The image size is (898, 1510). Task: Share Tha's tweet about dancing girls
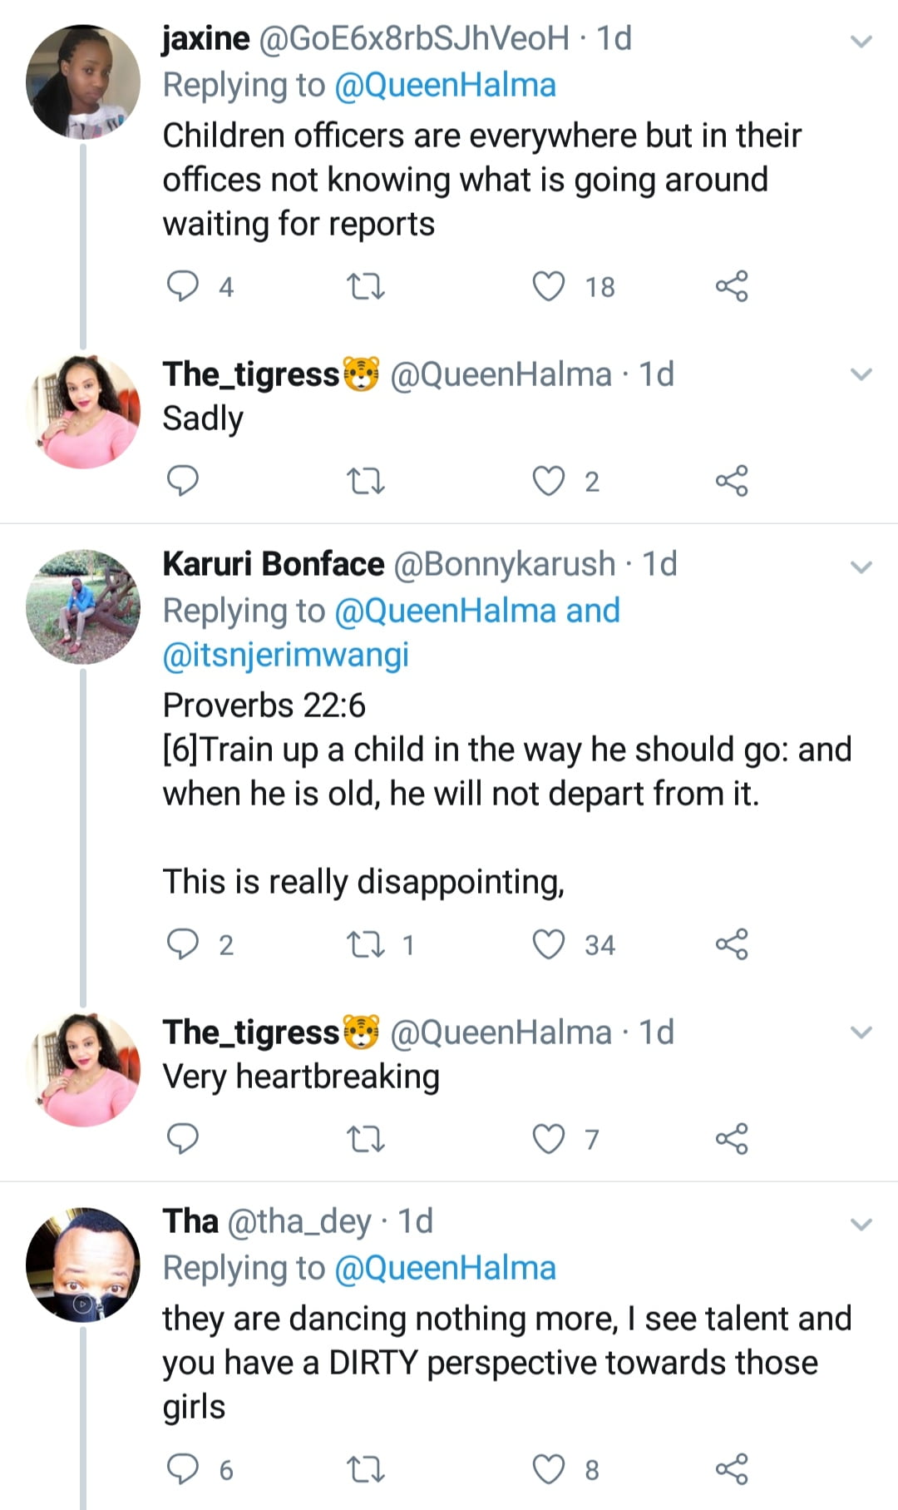[x=732, y=1469]
